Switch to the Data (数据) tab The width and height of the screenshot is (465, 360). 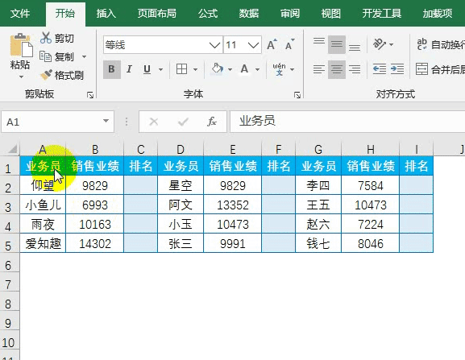[249, 14]
